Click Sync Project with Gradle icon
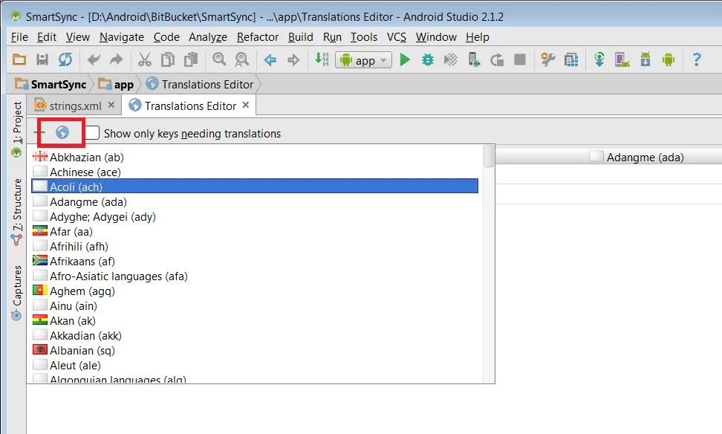 click(x=599, y=59)
